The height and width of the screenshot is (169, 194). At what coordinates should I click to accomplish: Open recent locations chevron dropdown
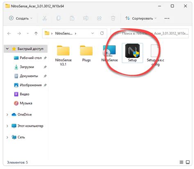tap(28, 33)
